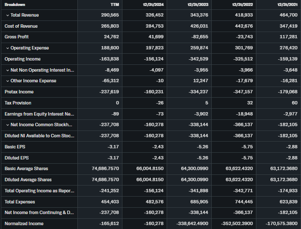Collapse the Operating Expense row chevron
Image resolution: width=301 pixels, height=229 pixels.
(7, 48)
